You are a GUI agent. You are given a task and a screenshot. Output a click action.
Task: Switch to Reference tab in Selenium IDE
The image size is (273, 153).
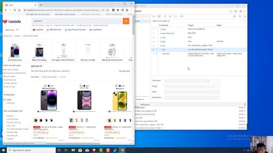click(145, 105)
